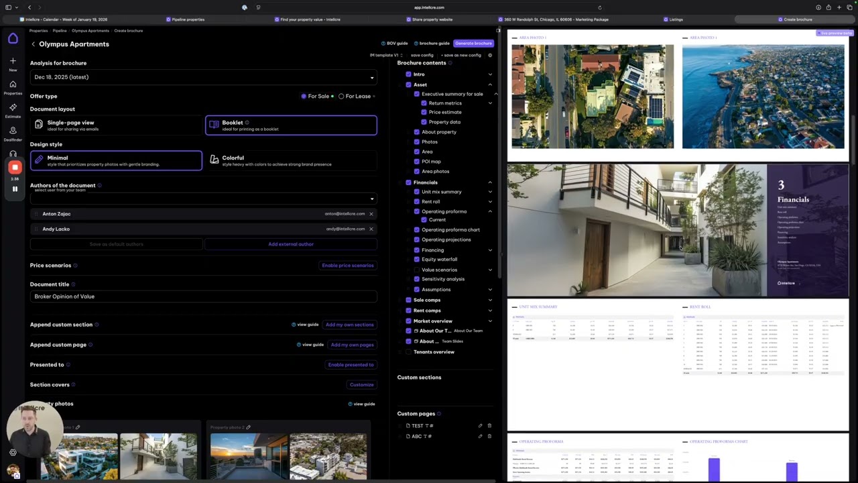Viewport: 858px width, 483px height.
Task: Click the Intellcre home logo in sidebar
Action: [x=13, y=39]
